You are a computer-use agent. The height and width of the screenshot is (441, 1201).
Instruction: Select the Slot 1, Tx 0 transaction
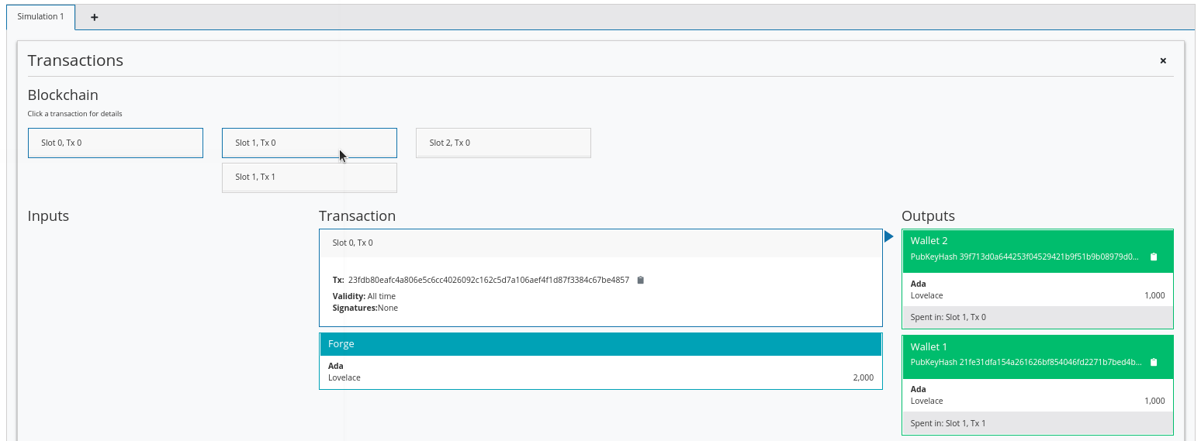[309, 143]
